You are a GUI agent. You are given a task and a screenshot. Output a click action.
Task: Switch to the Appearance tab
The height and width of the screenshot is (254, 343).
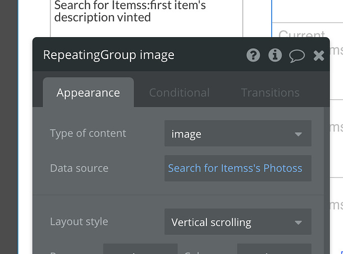coord(88,93)
